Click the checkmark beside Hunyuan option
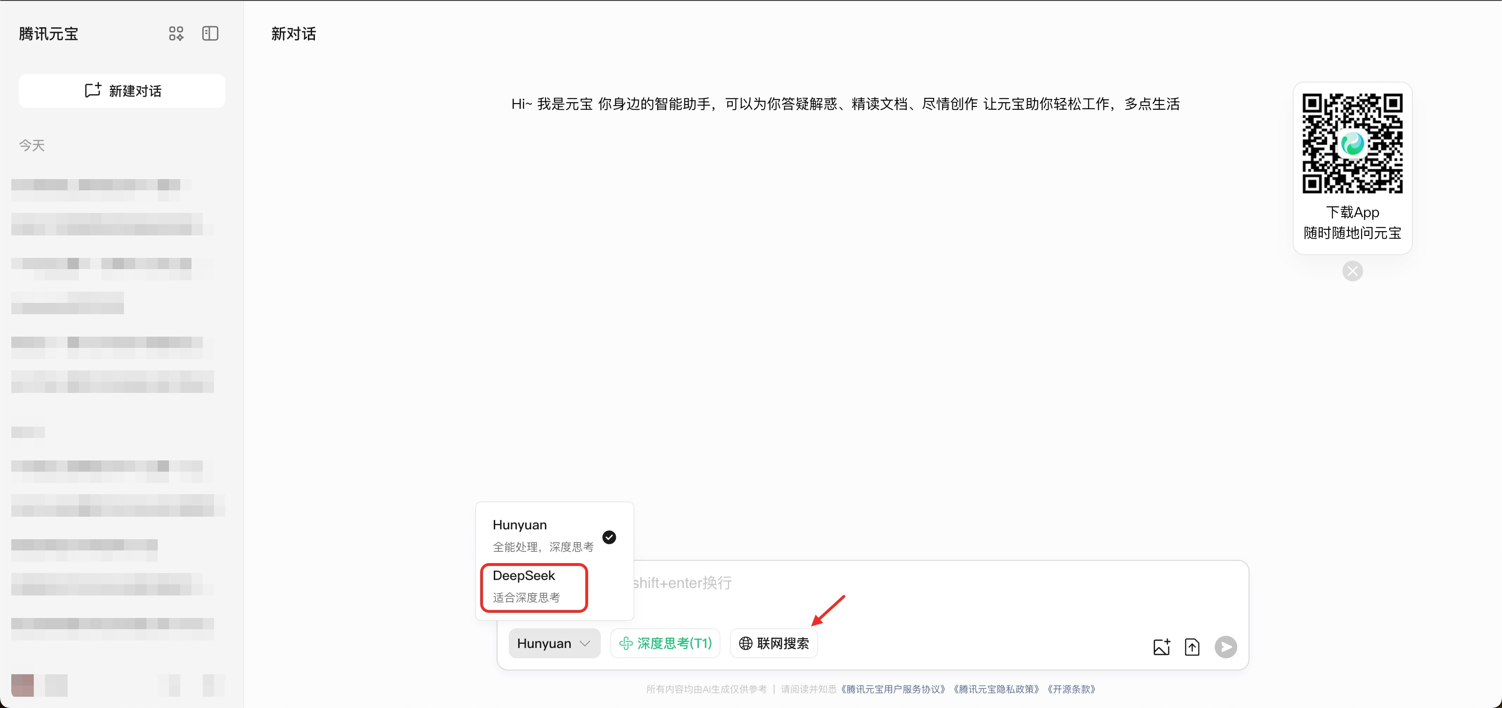This screenshot has width=1502, height=708. [x=609, y=537]
